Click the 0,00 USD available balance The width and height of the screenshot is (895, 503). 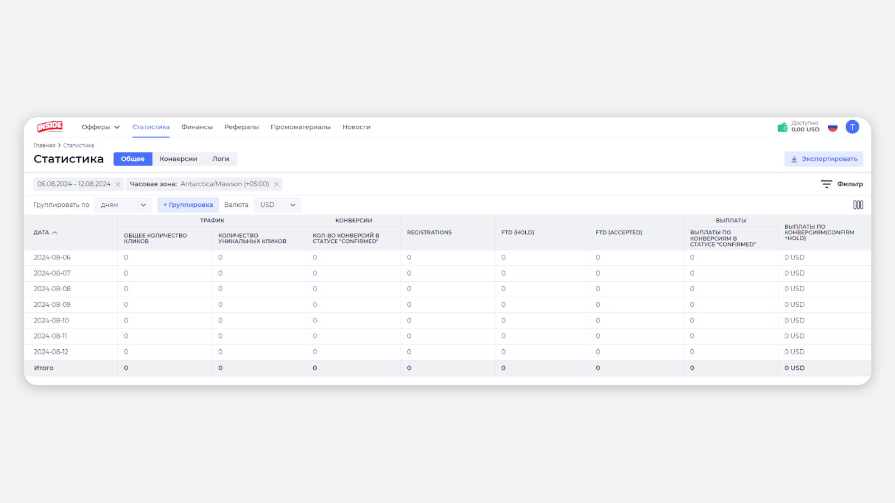click(x=805, y=130)
